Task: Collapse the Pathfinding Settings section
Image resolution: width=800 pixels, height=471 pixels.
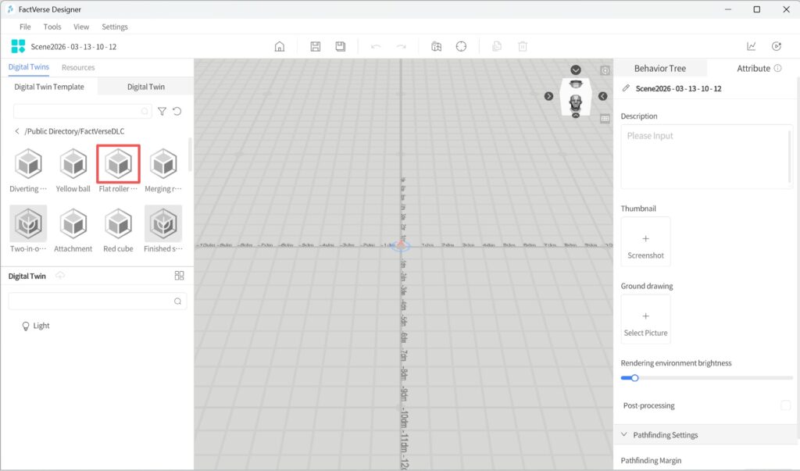Action: click(624, 435)
